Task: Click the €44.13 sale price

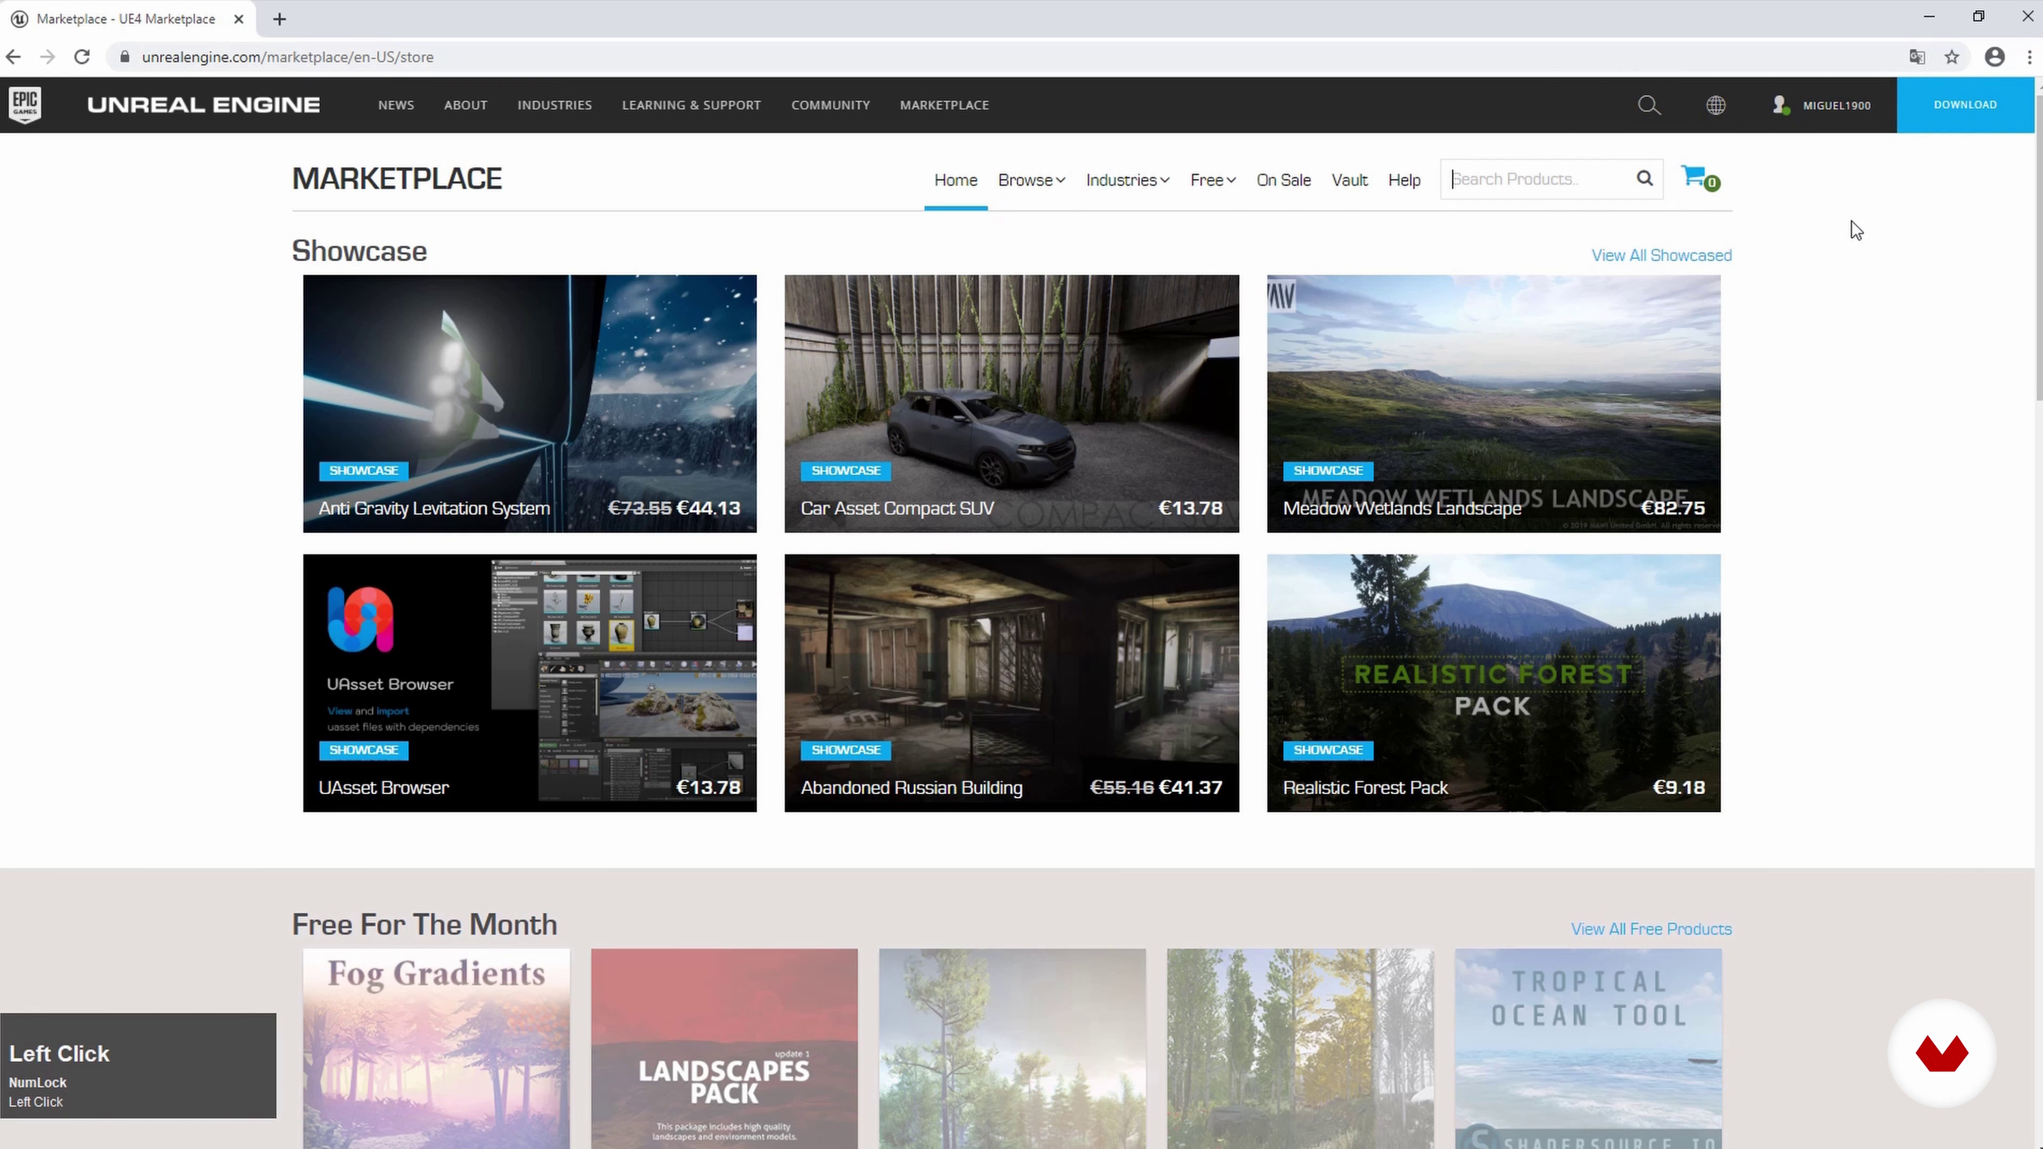Action: pos(708,509)
